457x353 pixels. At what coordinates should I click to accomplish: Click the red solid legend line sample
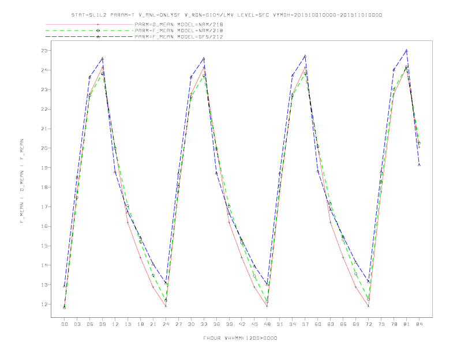(89, 24)
